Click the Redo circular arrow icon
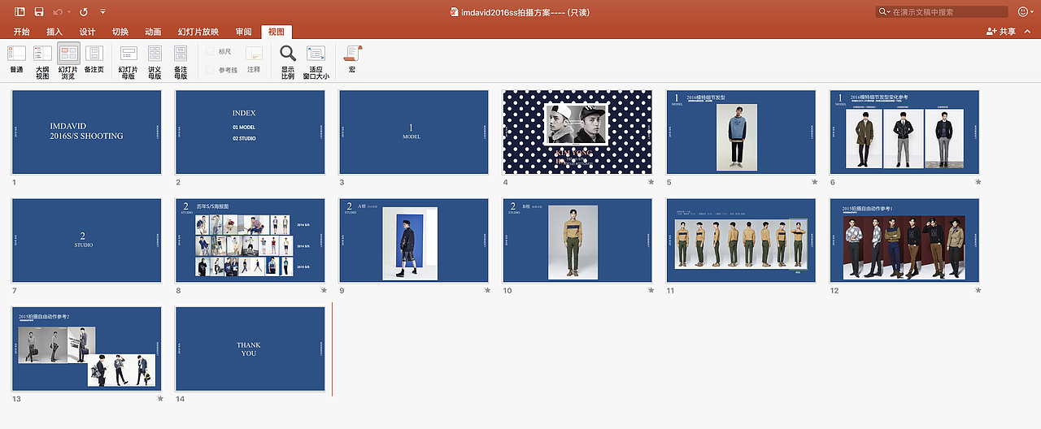Screen dimensions: 1041x429 click(x=84, y=12)
